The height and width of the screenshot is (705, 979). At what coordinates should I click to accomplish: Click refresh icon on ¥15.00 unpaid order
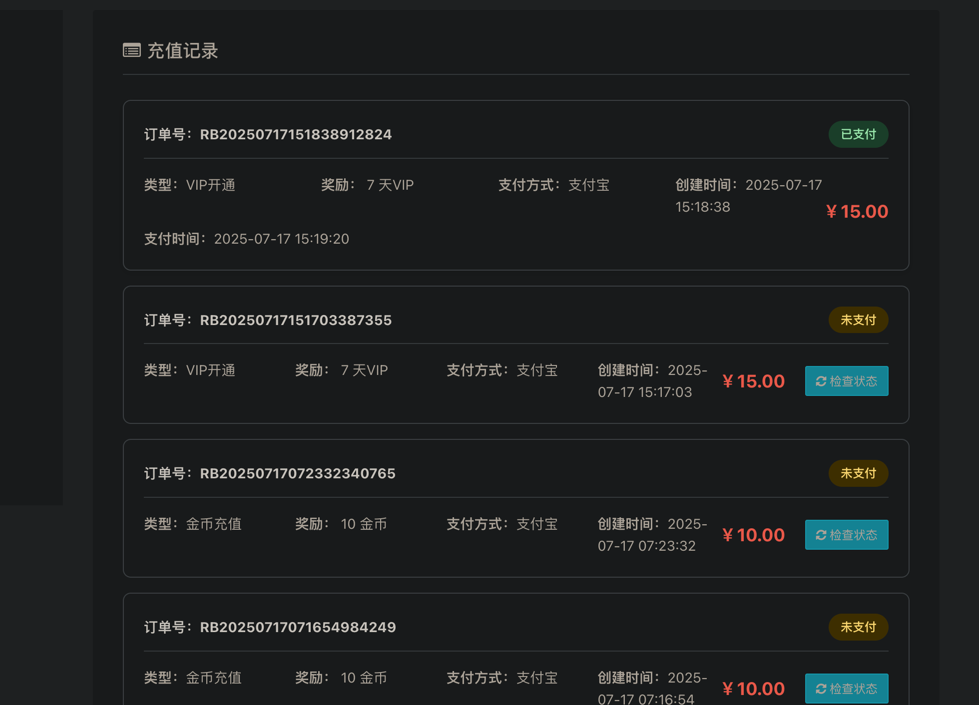coord(821,381)
